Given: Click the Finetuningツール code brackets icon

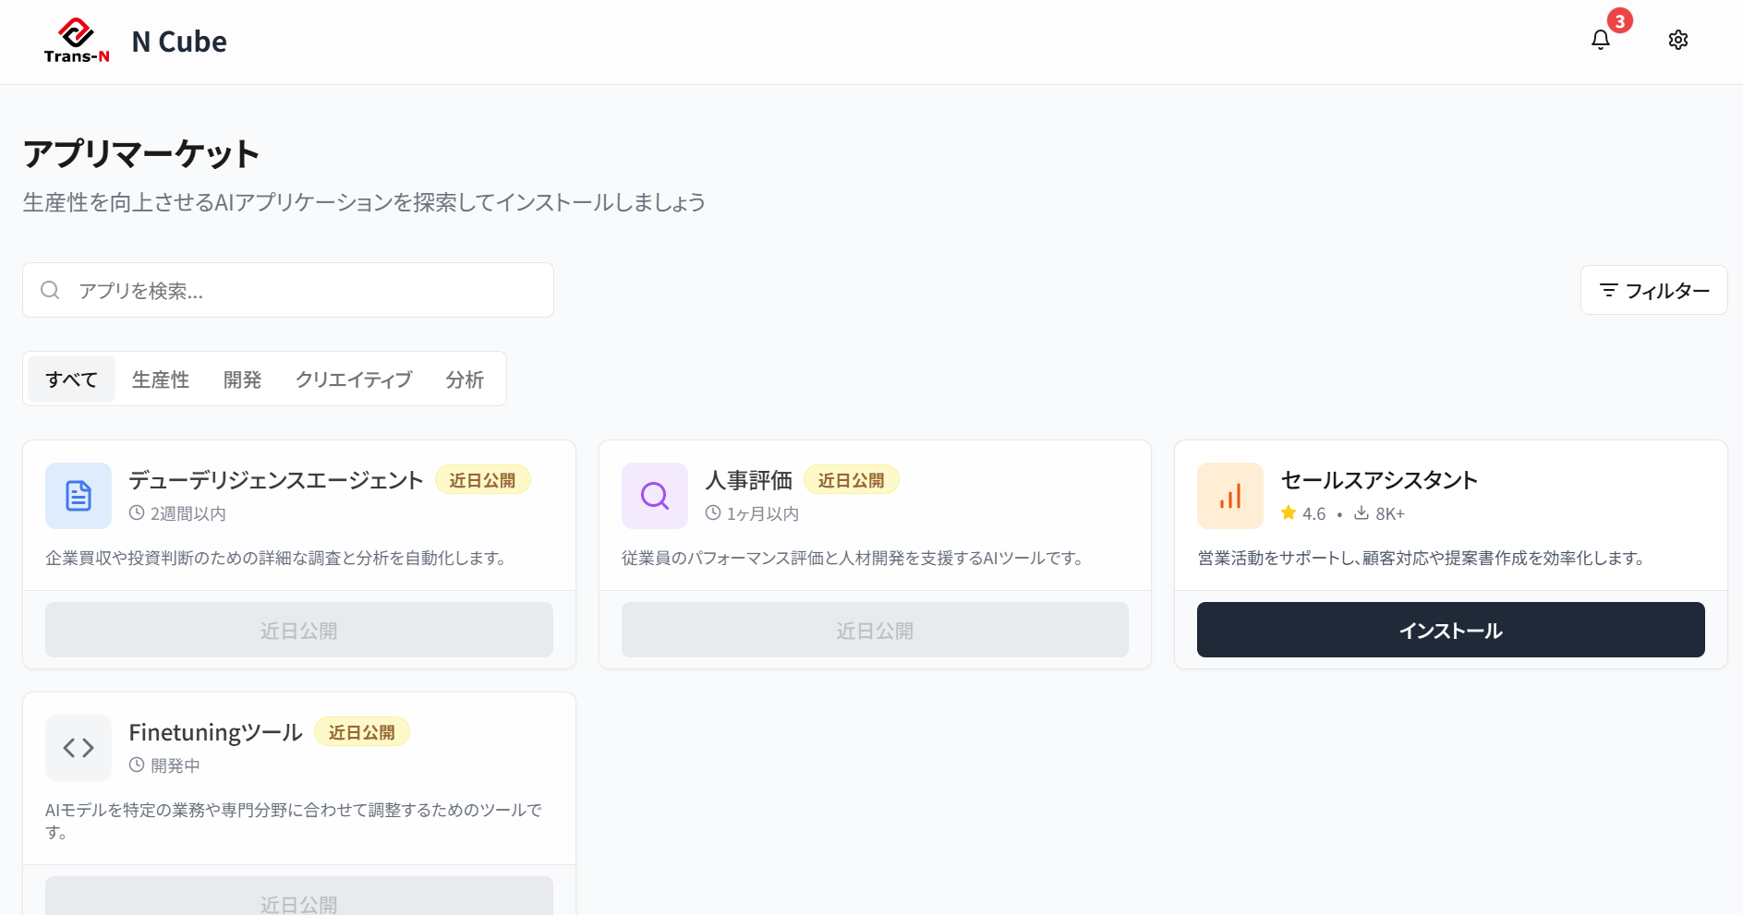Looking at the screenshot, I should [78, 748].
